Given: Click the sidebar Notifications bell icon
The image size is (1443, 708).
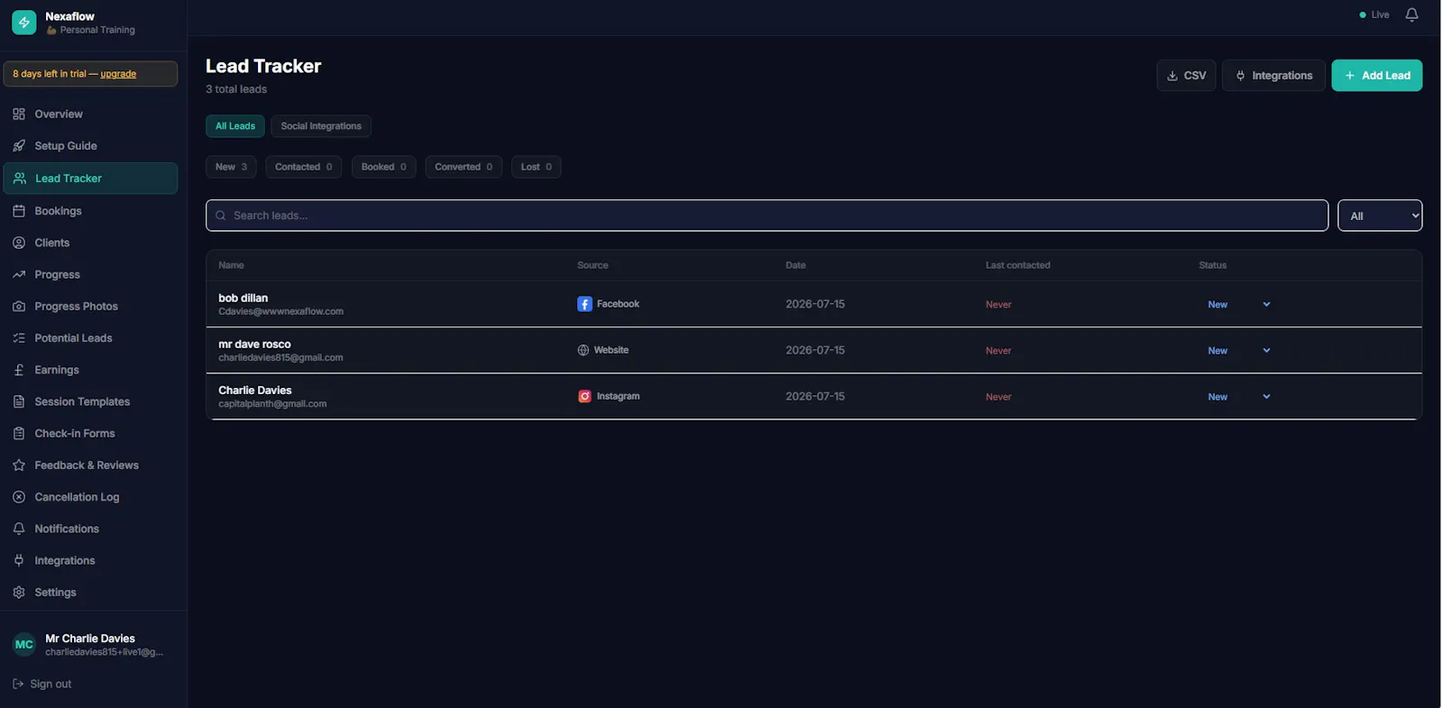Looking at the screenshot, I should [19, 529].
